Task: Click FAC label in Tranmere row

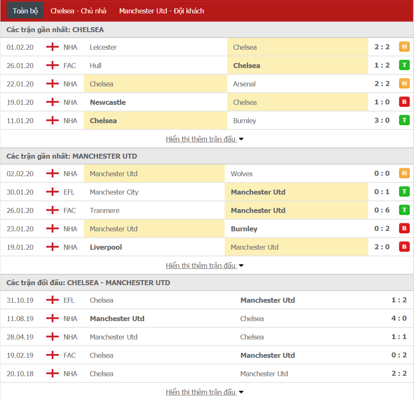Action: click(70, 210)
